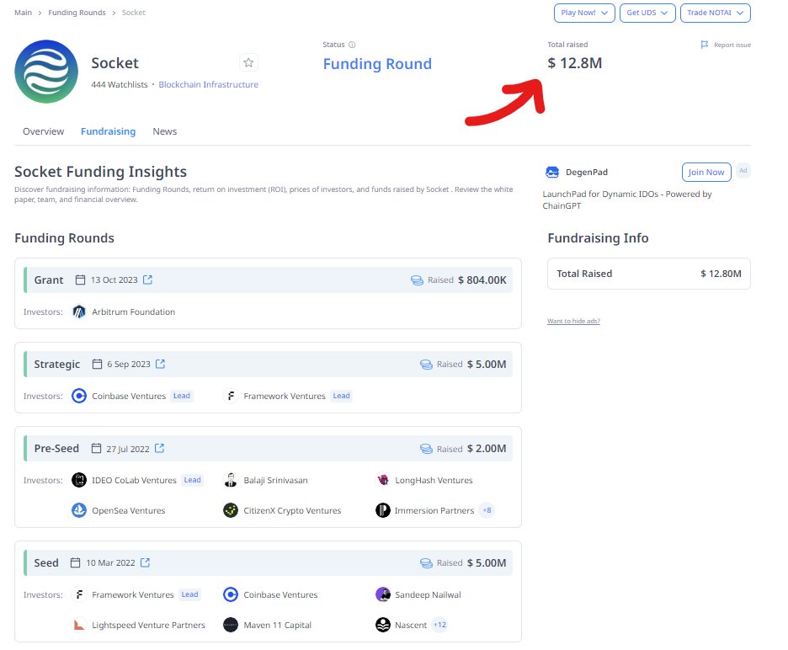Viewport: 788px width, 650px height.
Task: Click the Ad badge next to Join Now
Action: click(743, 170)
